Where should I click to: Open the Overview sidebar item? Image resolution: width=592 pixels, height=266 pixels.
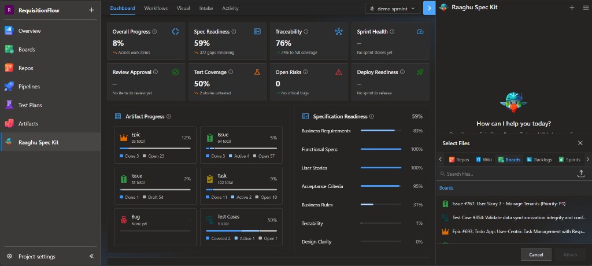tap(50, 31)
